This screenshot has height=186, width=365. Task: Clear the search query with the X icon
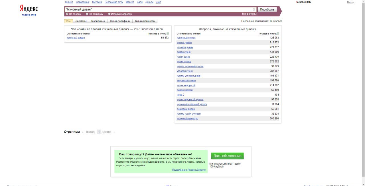click(254, 9)
